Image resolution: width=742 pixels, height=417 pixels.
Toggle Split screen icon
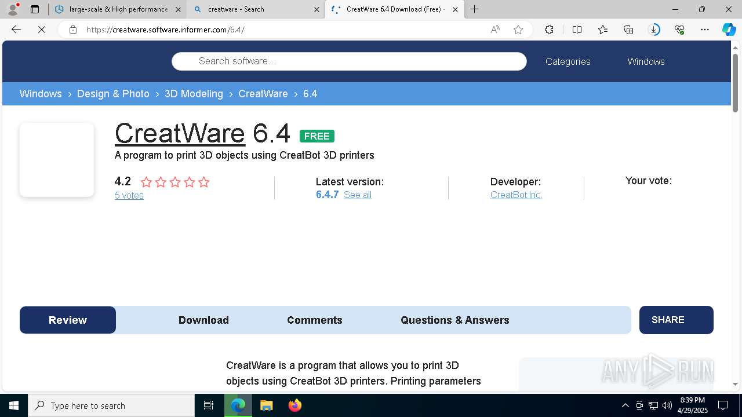point(577,30)
